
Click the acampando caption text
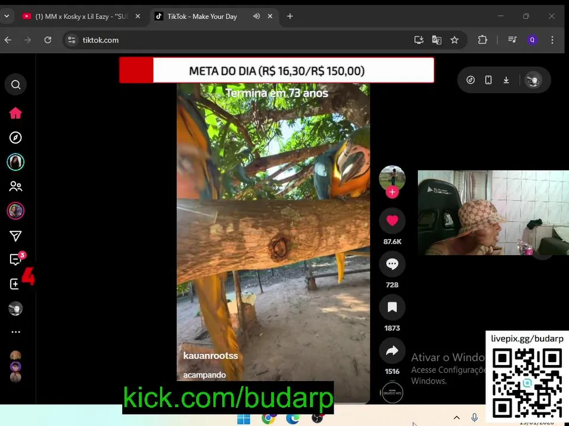click(x=204, y=375)
